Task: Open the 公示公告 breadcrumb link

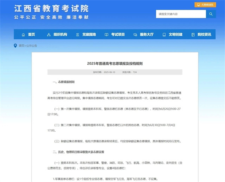Action: [31, 46]
